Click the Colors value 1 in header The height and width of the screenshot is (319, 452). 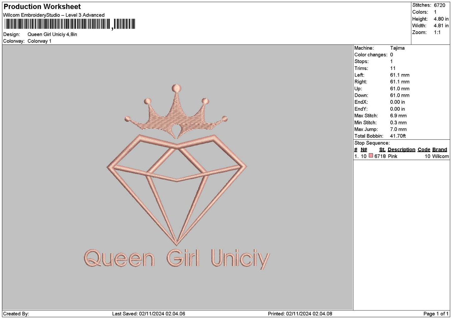[x=435, y=12]
